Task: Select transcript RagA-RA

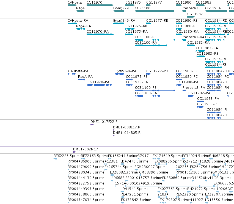Action: [84, 26]
